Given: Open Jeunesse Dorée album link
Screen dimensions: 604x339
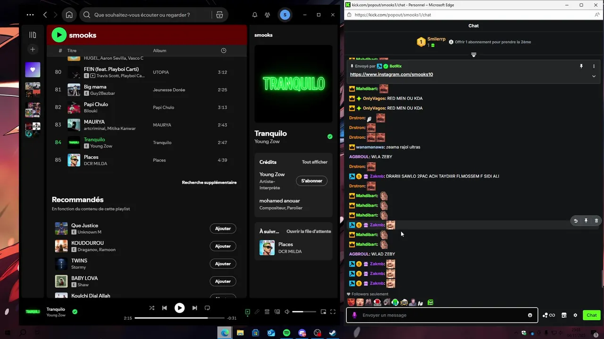Looking at the screenshot, I should (169, 90).
